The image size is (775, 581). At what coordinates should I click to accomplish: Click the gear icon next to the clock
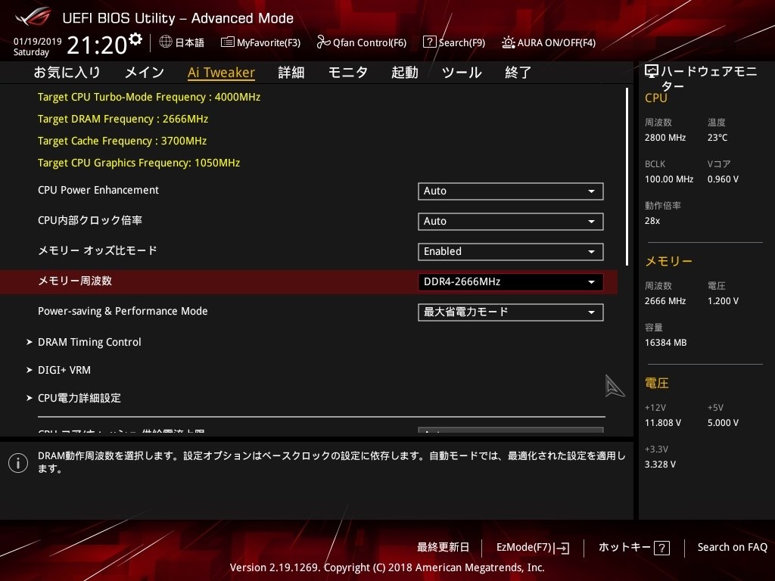click(x=134, y=36)
